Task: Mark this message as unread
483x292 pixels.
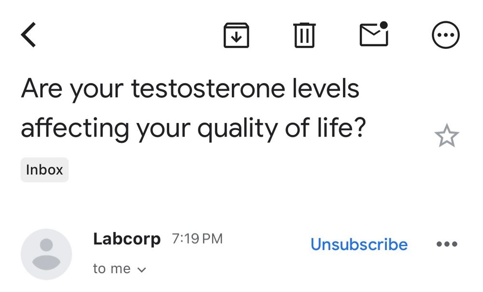Action: pyautogui.click(x=374, y=34)
